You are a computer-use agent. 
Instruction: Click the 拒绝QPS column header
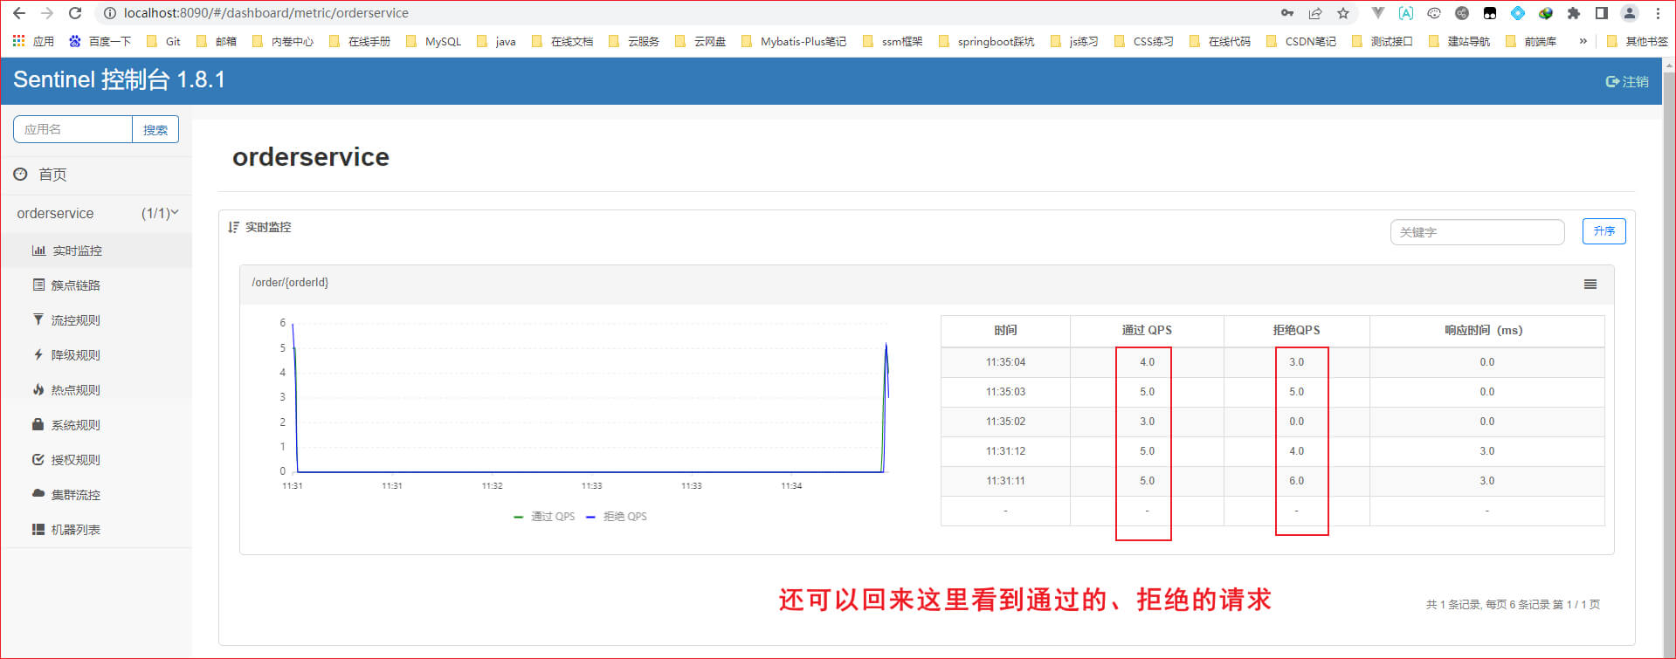coord(1296,330)
